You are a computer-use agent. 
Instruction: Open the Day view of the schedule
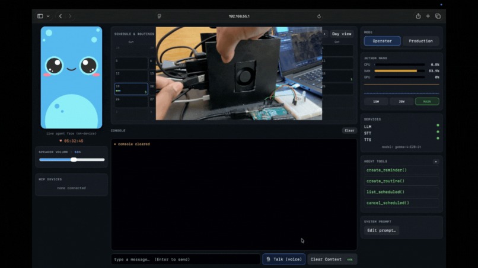(x=342, y=34)
